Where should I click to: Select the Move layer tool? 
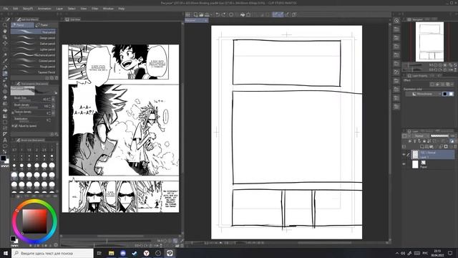5,43
